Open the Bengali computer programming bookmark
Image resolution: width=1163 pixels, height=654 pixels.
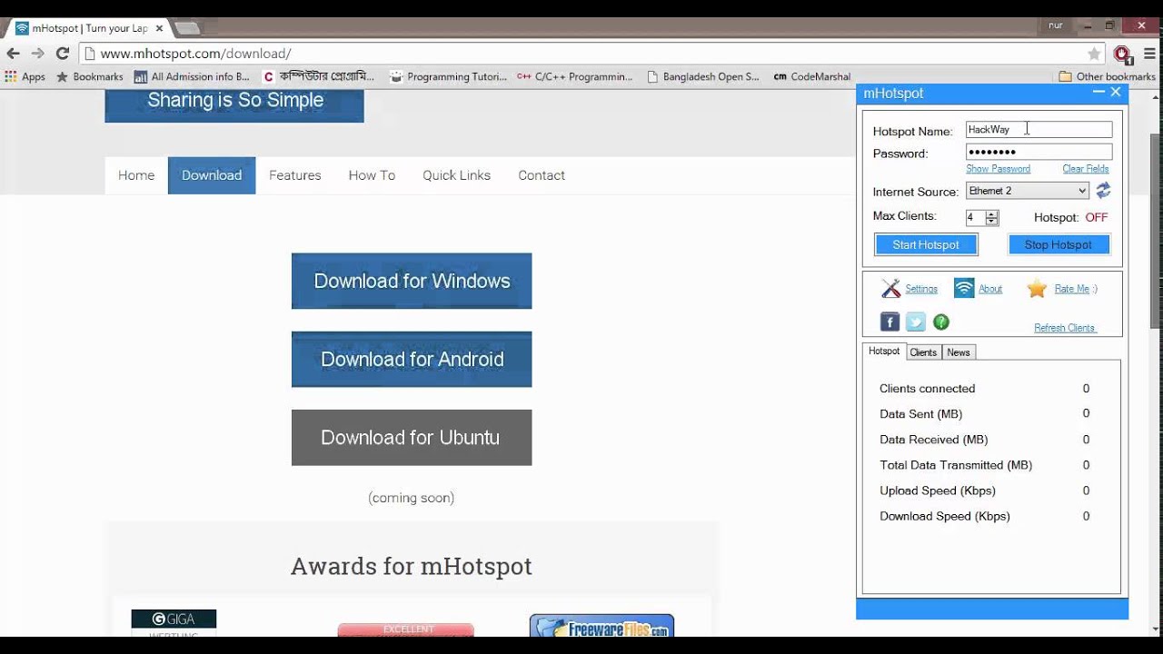pos(319,77)
